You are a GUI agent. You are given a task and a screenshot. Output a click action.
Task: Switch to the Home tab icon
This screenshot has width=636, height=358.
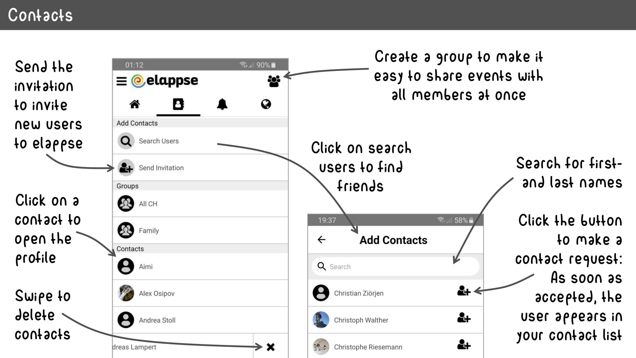point(135,104)
